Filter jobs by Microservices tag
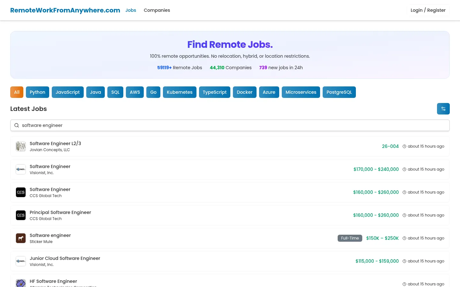The width and height of the screenshot is (460, 287). 301,92
